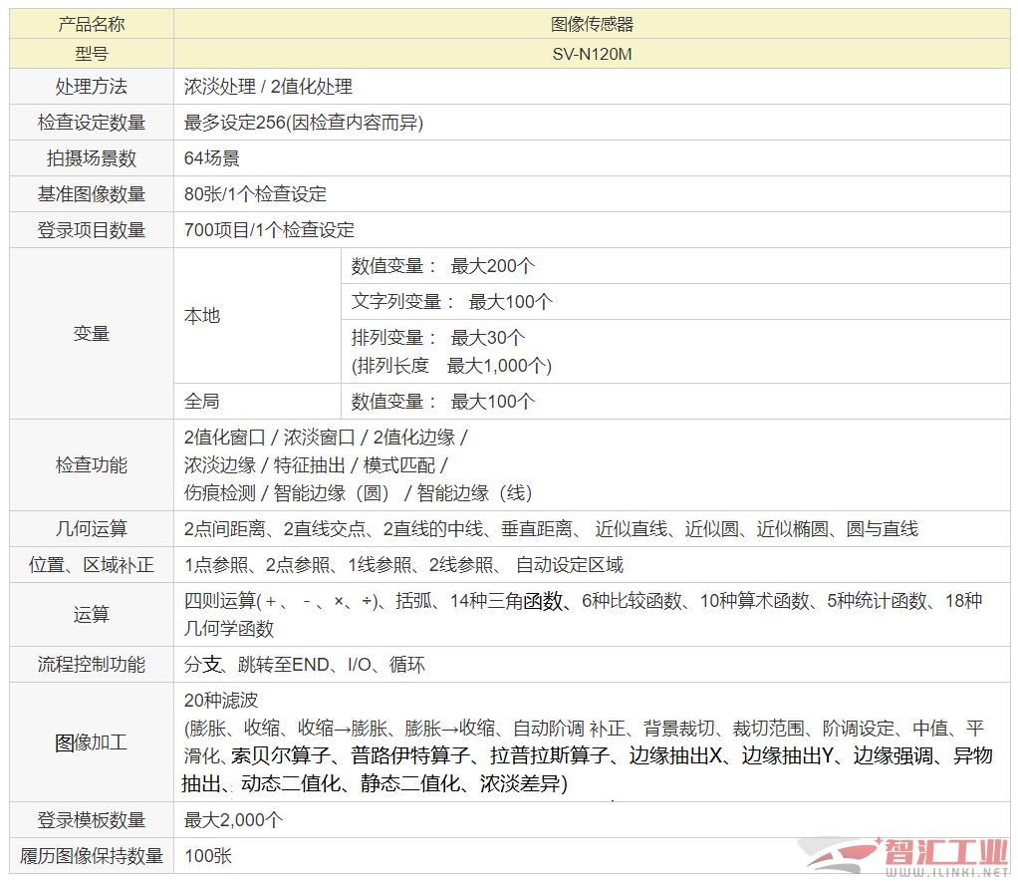The image size is (1018, 887).
Task: Select the 流程控制功能 row label
Action: point(92,665)
